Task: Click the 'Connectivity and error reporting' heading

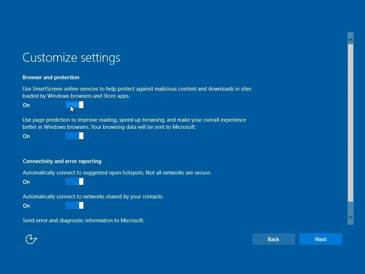Action: click(62, 161)
